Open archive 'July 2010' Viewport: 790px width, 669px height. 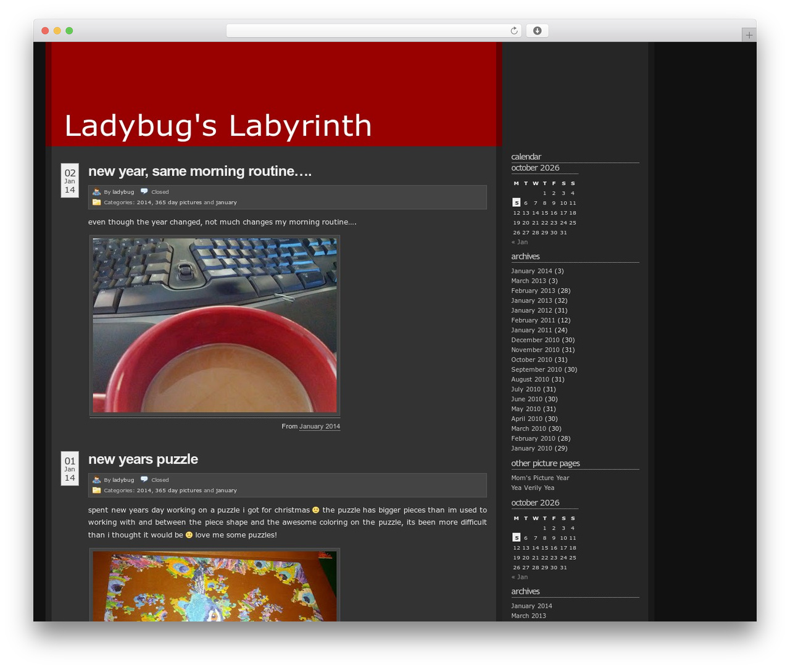[x=526, y=389]
